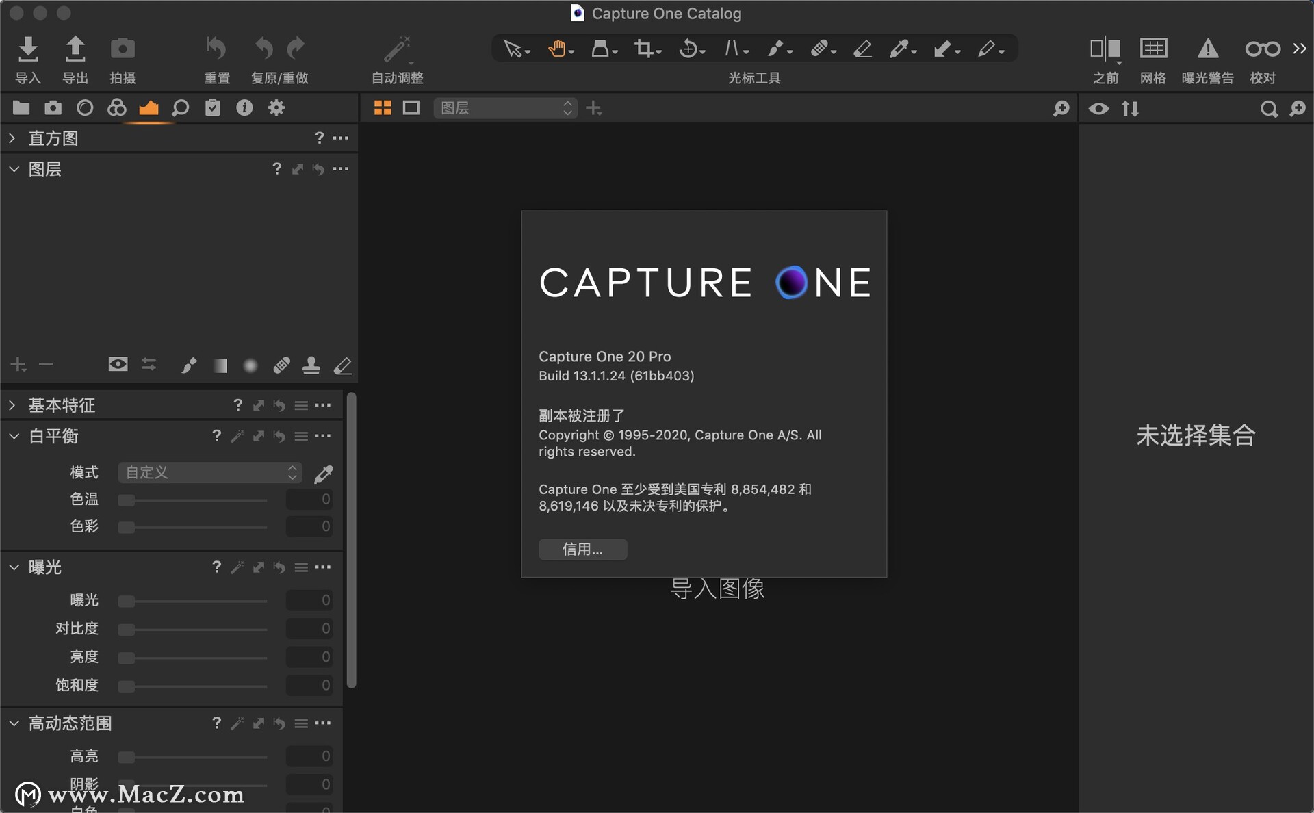Switch viewer to multi-view grid mode

tap(383, 107)
